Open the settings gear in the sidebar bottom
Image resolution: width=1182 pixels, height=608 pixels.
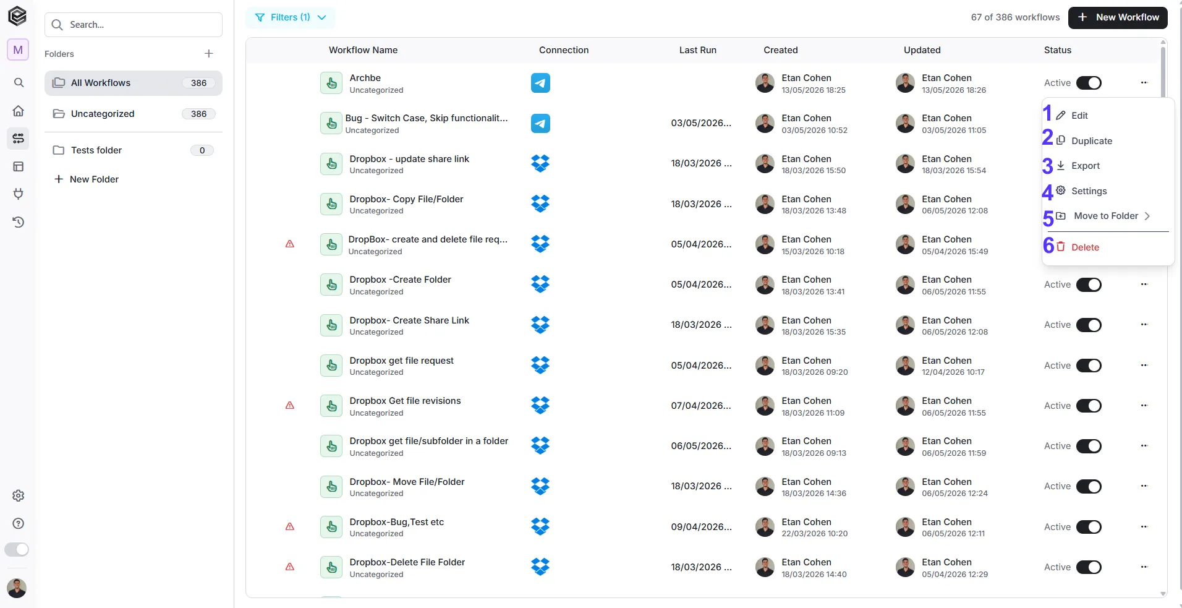tap(19, 495)
